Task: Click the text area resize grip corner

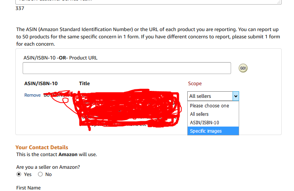Action: pos(279,2)
